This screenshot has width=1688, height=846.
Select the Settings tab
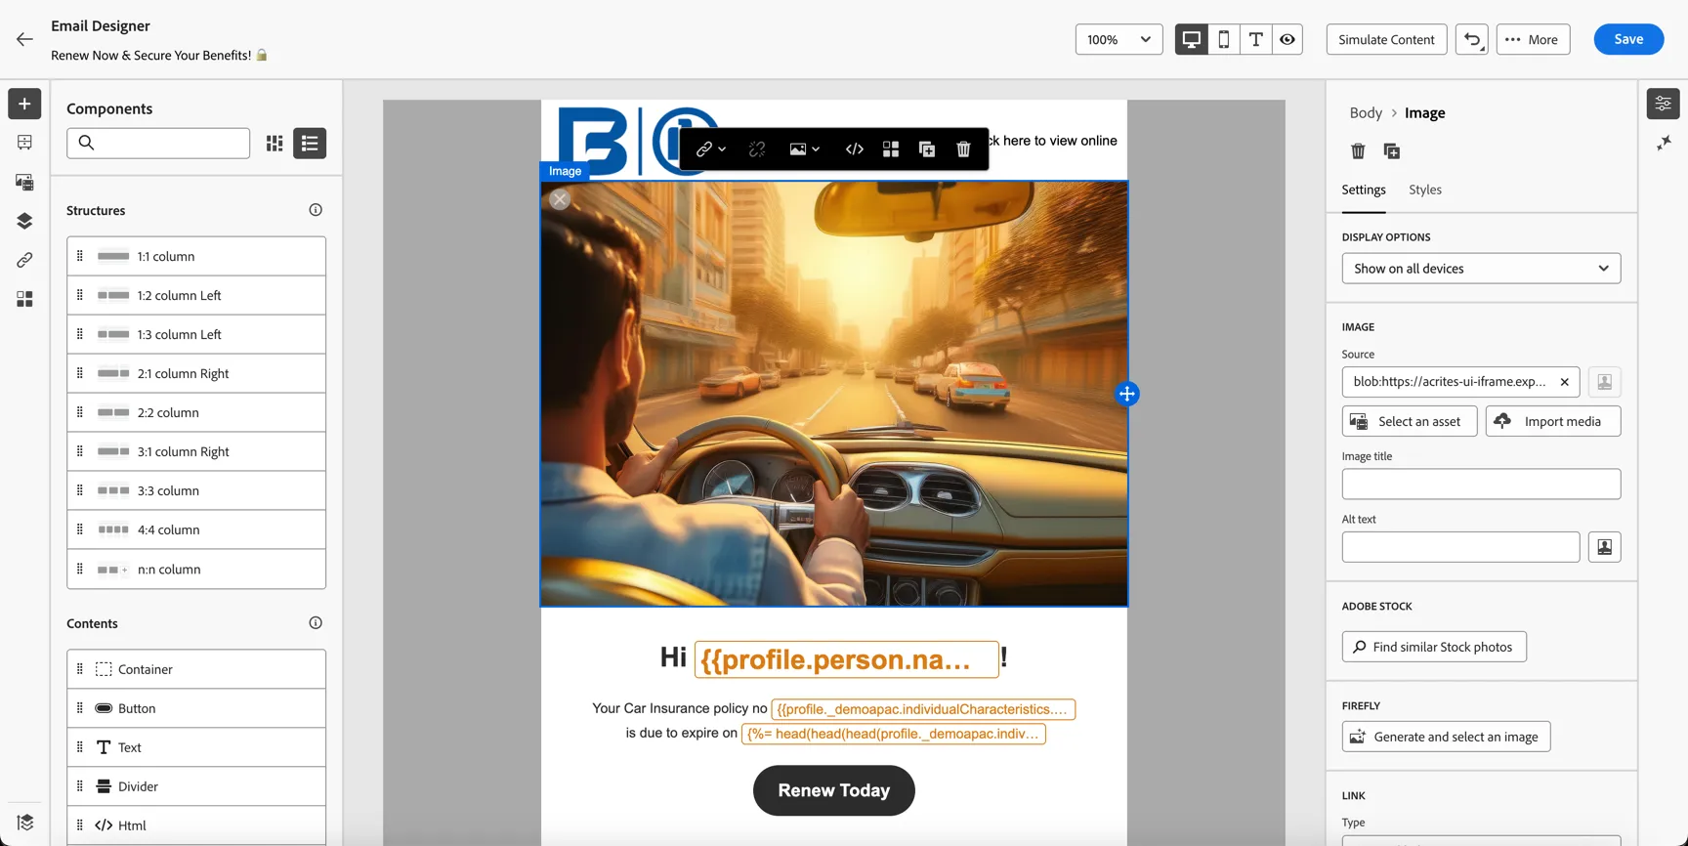(1364, 190)
